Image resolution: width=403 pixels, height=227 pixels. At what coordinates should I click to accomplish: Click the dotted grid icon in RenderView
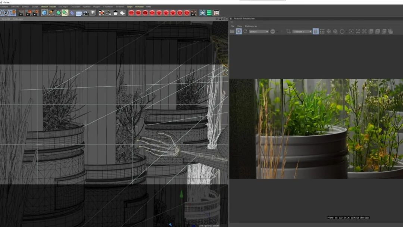coord(322,31)
